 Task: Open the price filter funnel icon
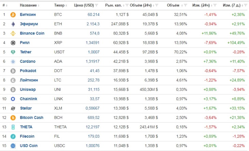[96, 5]
